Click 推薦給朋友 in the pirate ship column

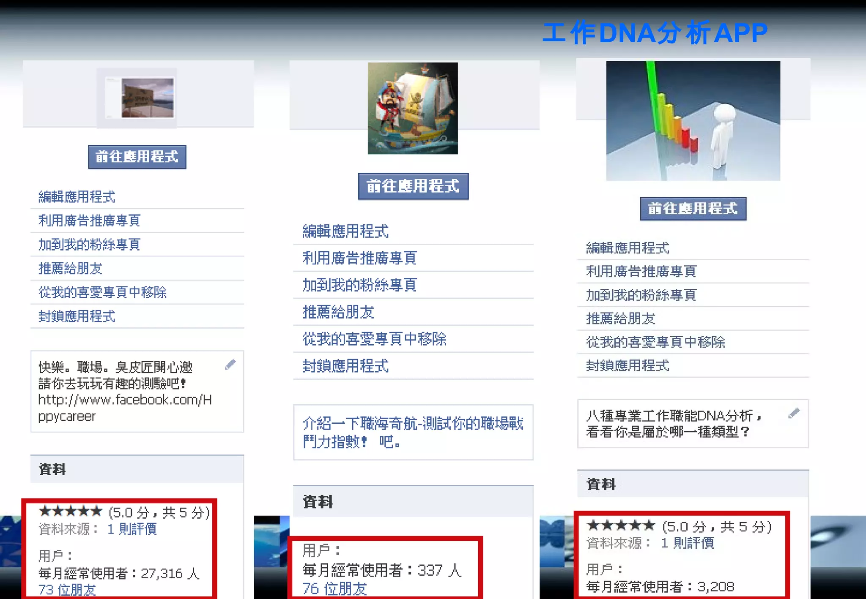coord(338,312)
